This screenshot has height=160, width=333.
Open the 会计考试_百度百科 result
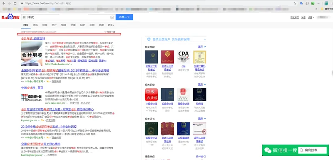pyautogui.click(x=33, y=38)
